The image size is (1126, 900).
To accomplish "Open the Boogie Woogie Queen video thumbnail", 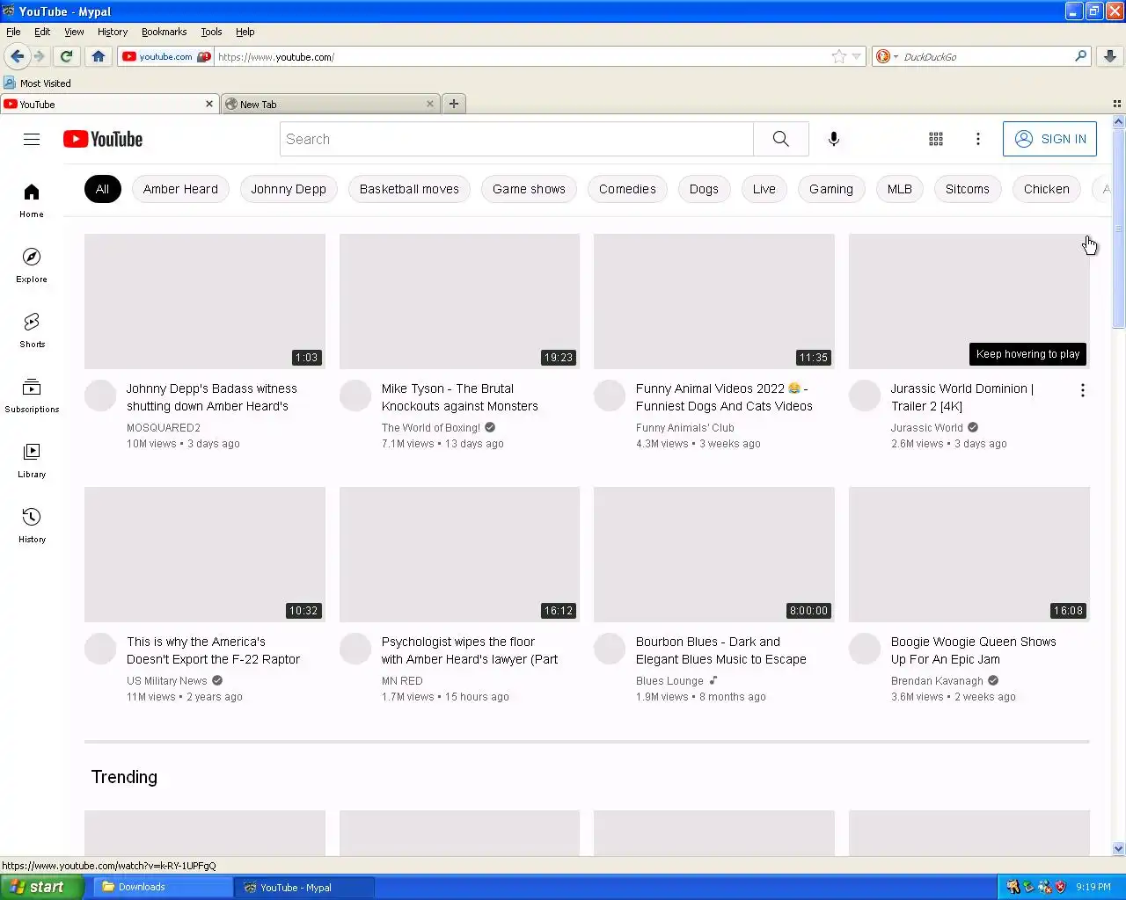I will [x=969, y=555].
